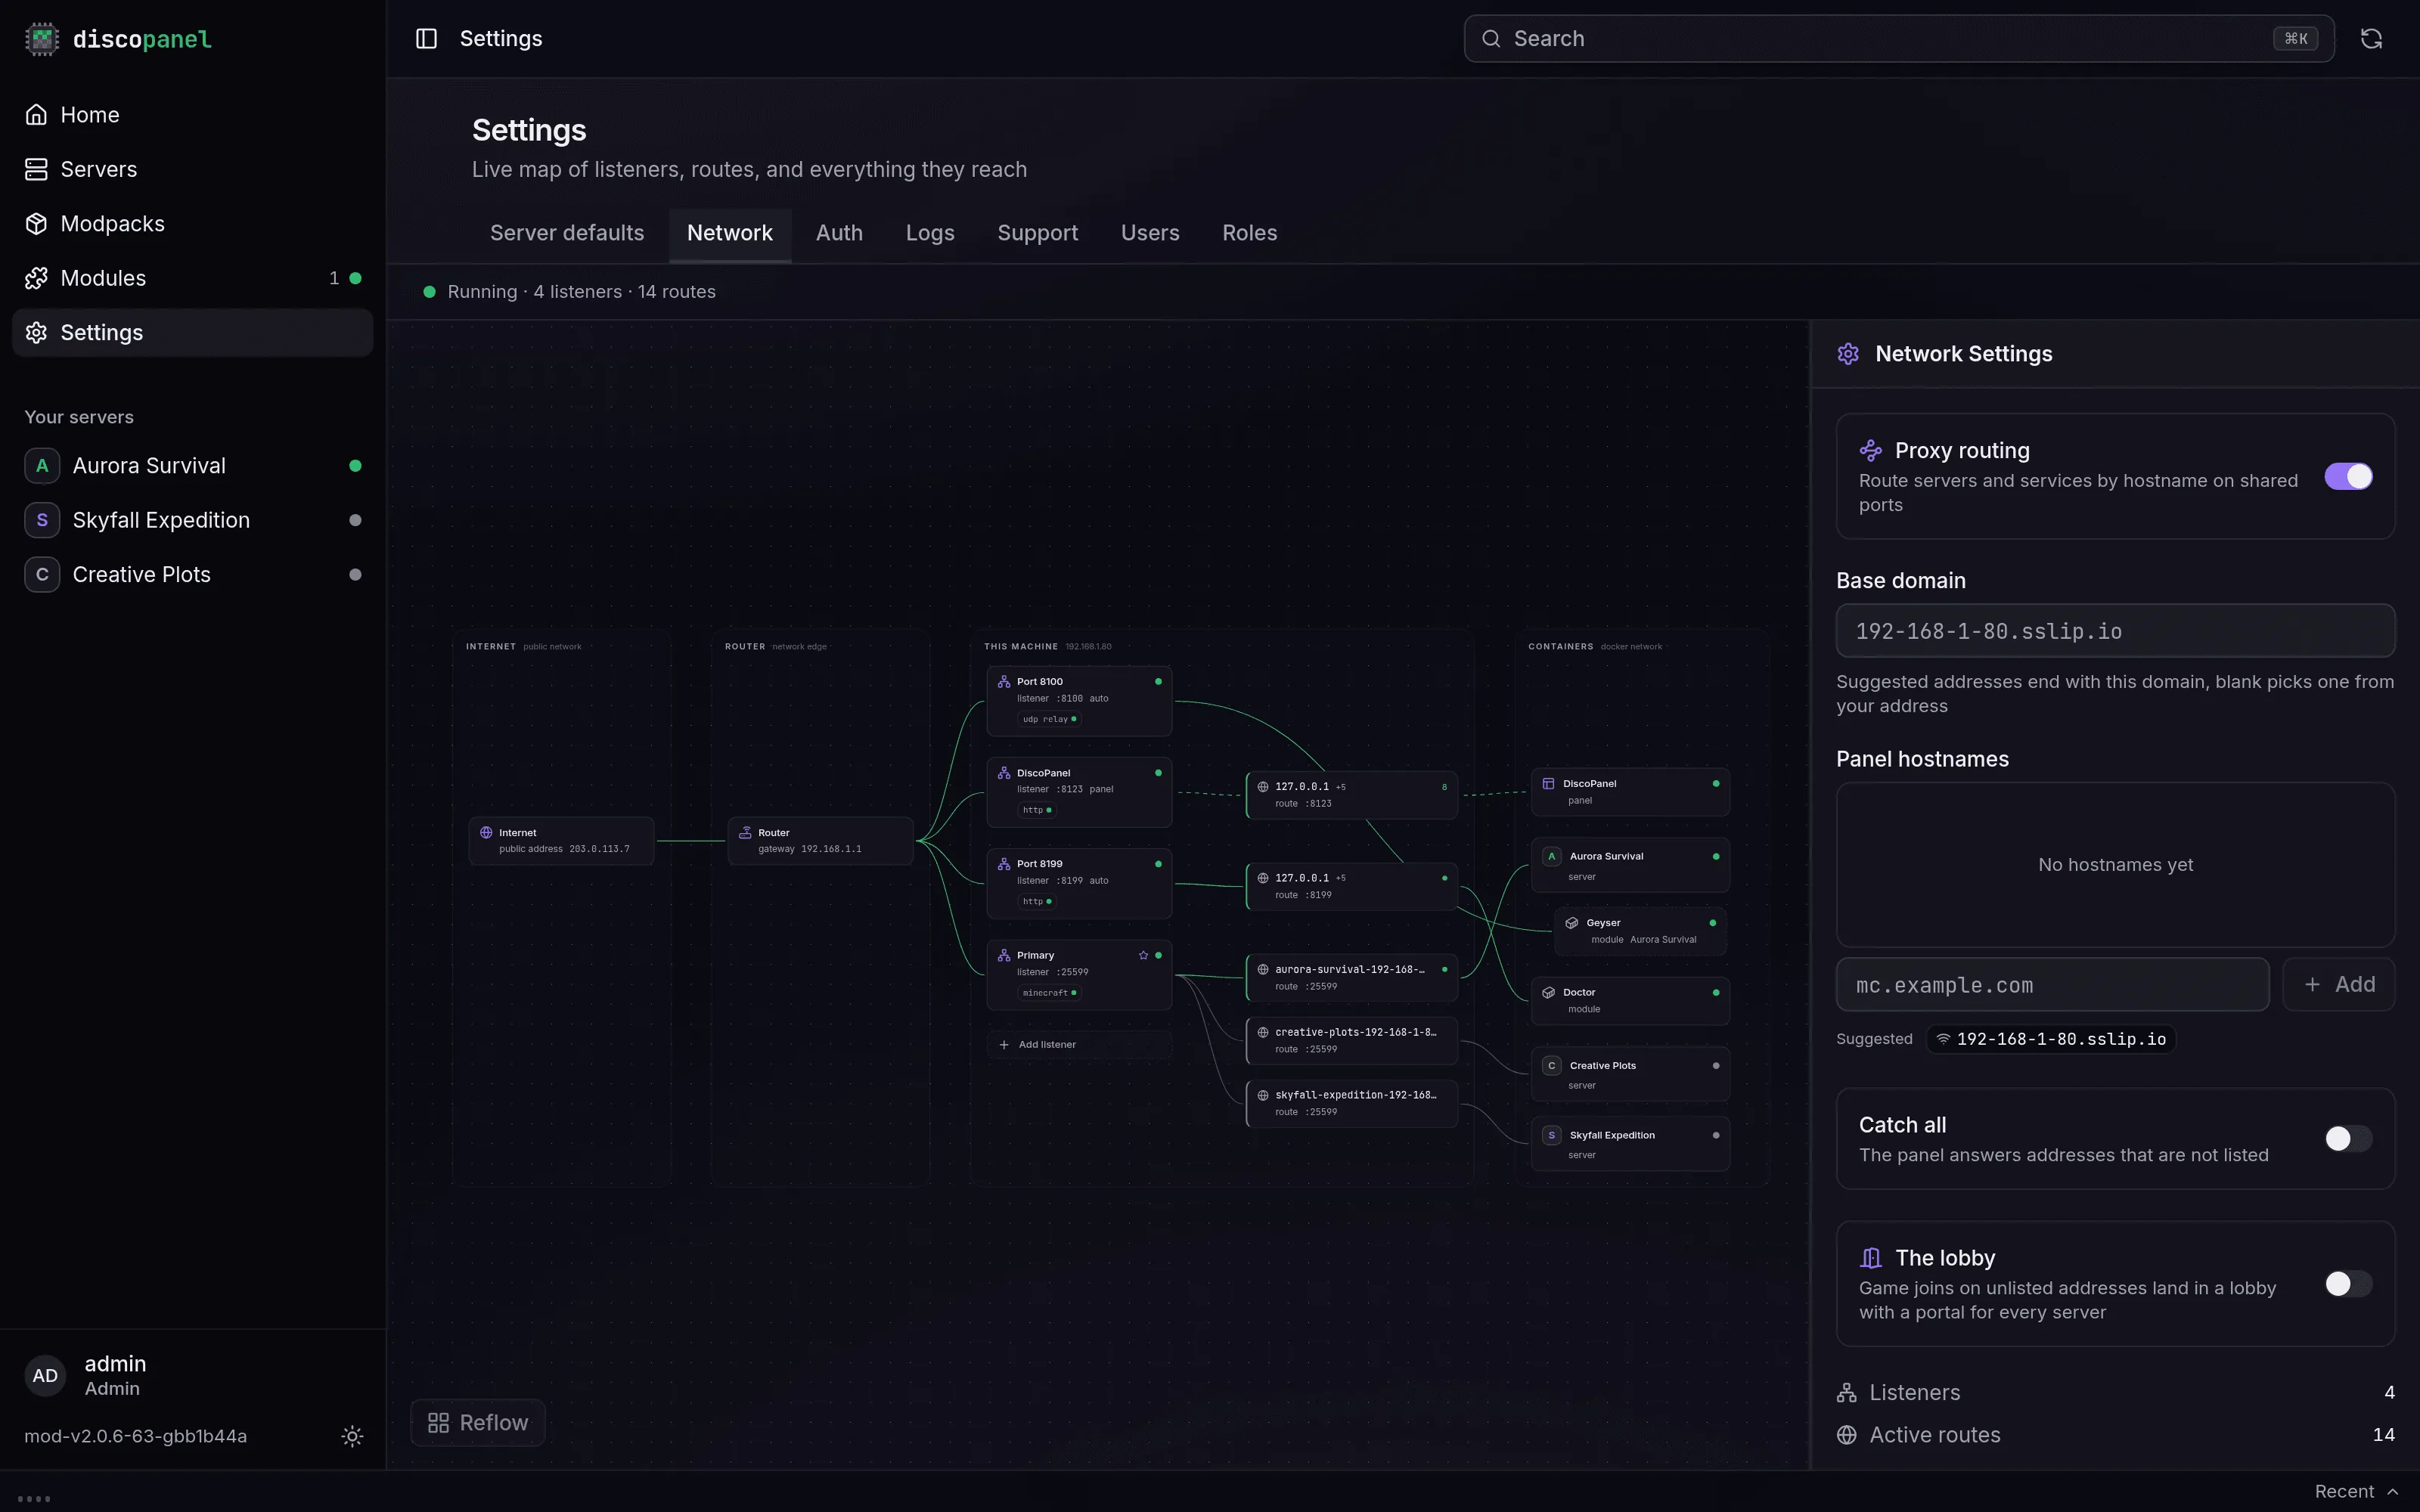Open Servers in the sidebar
The image size is (2420, 1512).
[192, 169]
